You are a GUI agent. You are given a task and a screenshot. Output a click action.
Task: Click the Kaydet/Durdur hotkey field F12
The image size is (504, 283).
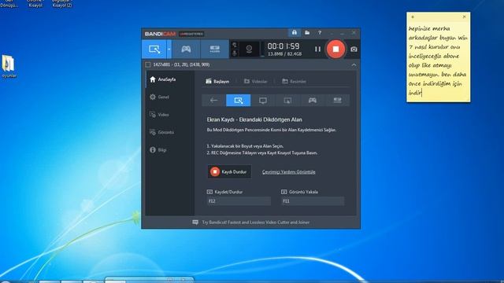click(239, 201)
